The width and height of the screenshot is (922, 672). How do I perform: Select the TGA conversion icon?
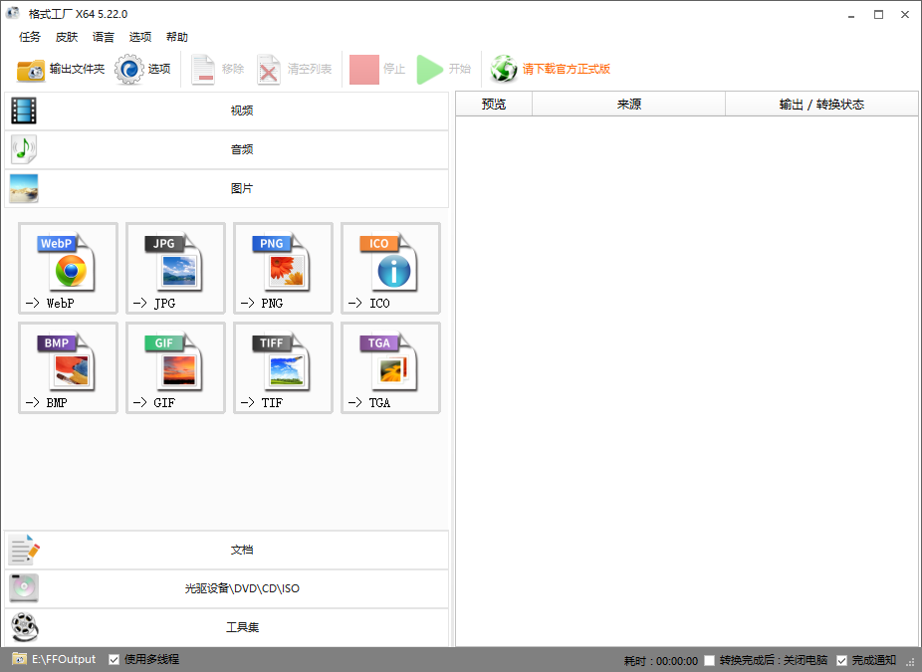tap(391, 367)
